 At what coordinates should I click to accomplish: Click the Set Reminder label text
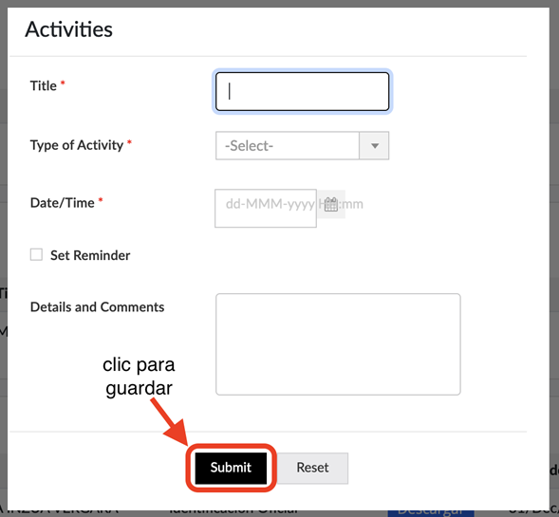pyautogui.click(x=90, y=255)
